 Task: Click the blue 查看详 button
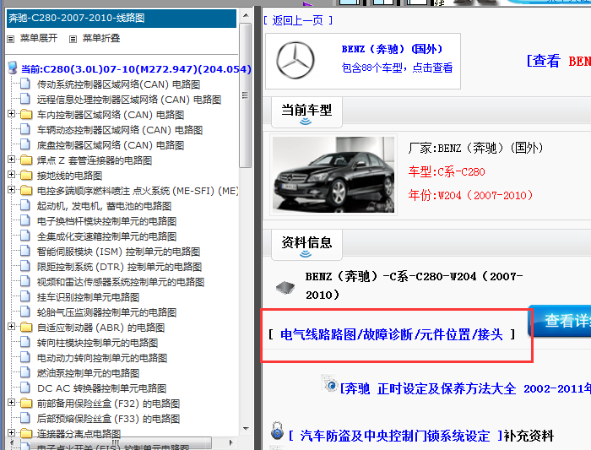(559, 321)
